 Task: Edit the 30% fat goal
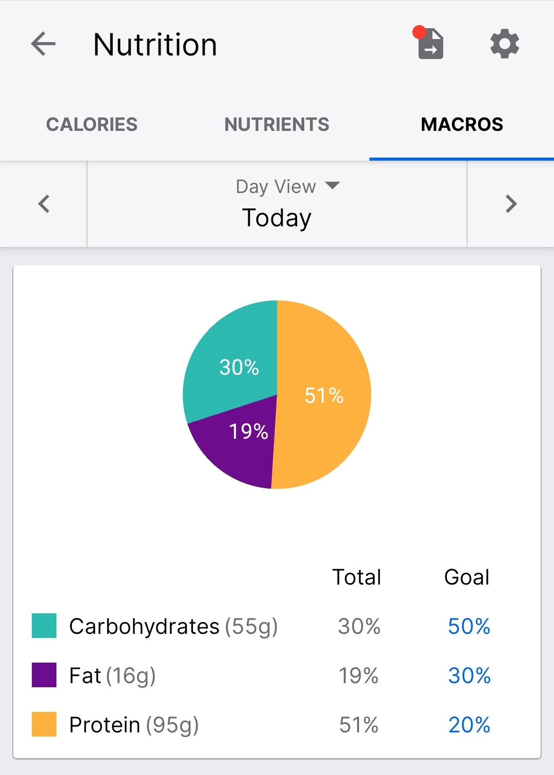[469, 675]
